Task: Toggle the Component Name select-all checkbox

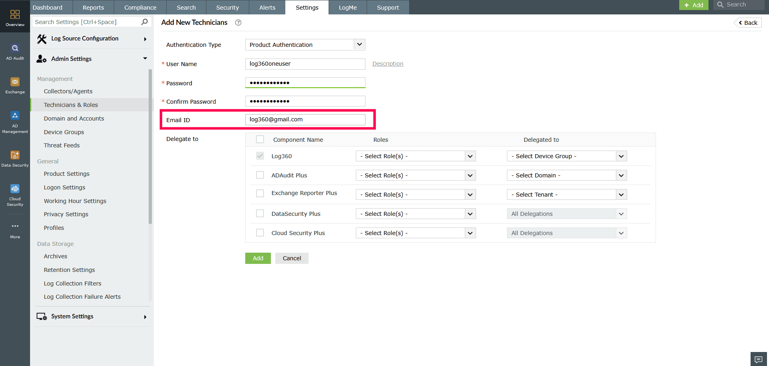Action: coord(260,139)
